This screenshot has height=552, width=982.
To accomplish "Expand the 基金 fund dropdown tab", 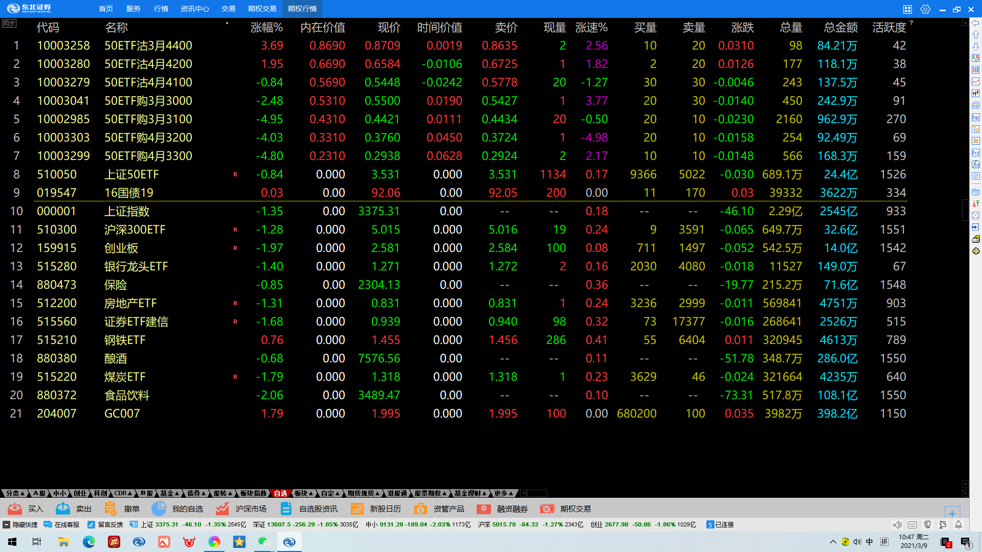I will pyautogui.click(x=169, y=493).
